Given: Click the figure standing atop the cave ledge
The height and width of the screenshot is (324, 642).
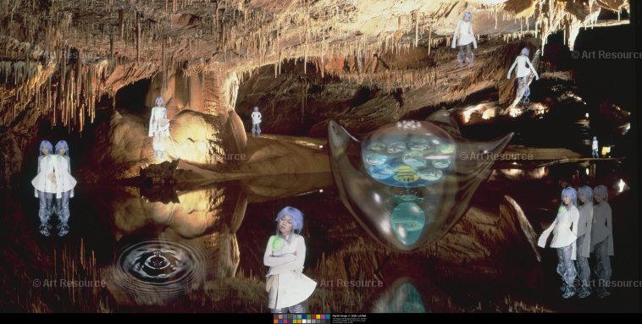Looking at the screenshot, I should point(464,37).
